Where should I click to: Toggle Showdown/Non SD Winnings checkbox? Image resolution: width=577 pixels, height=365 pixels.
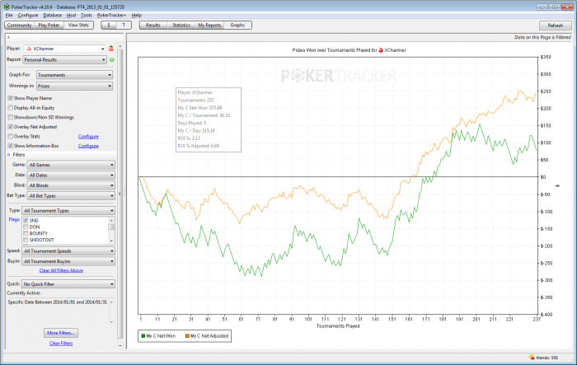[x=10, y=117]
